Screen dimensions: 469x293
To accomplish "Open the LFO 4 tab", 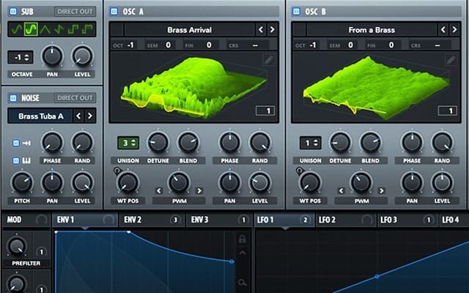I will (454, 220).
